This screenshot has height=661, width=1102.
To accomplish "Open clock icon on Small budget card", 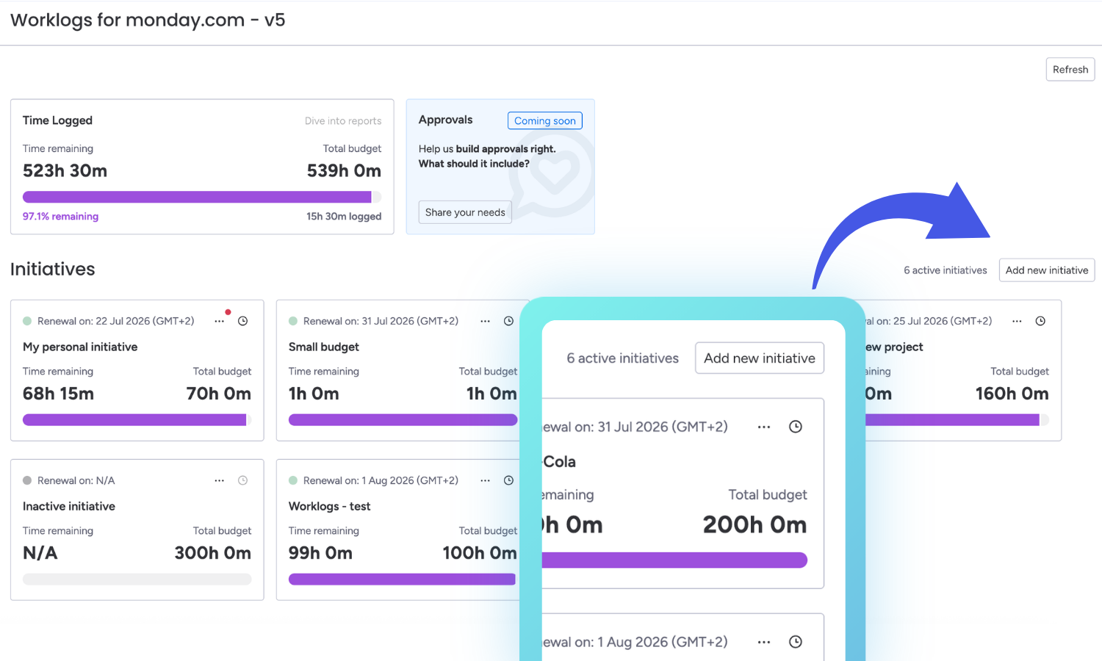I will click(508, 321).
